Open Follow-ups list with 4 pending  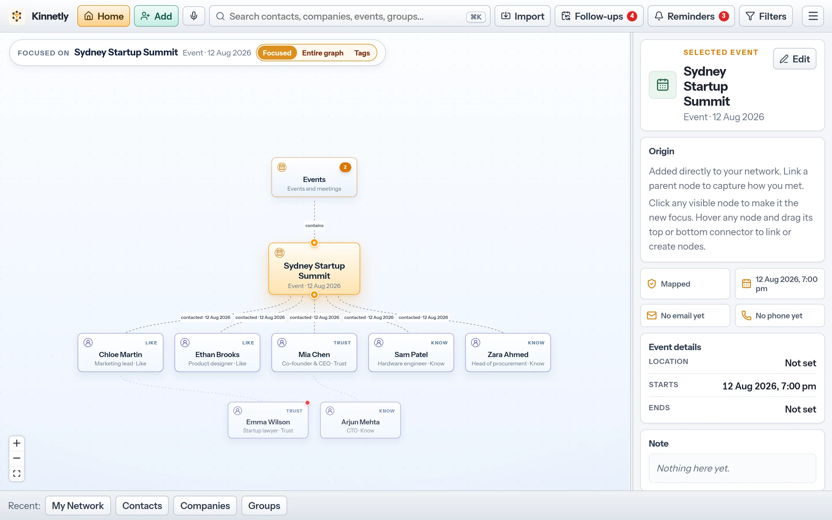(x=599, y=16)
